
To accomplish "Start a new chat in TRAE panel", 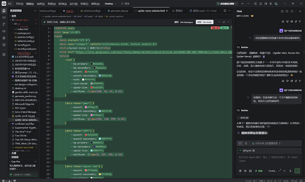I will click(x=282, y=12).
